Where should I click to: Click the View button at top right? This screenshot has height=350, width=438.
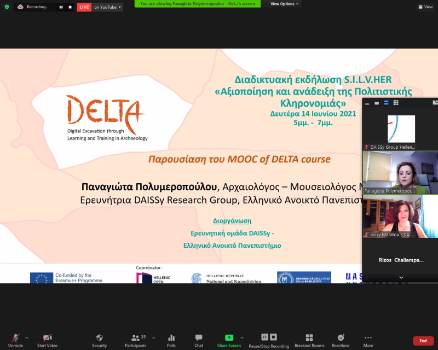(425, 7)
